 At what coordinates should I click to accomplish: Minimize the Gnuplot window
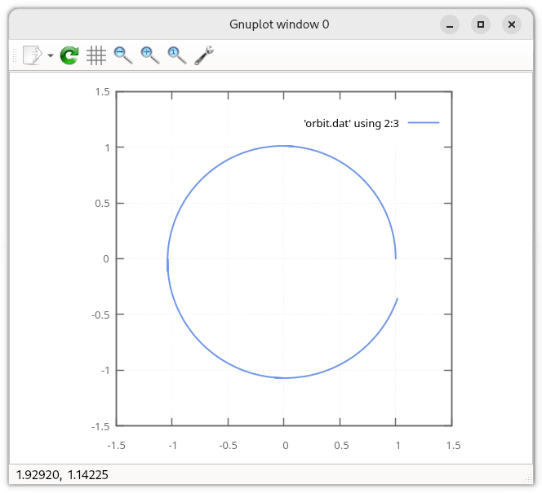coord(450,24)
